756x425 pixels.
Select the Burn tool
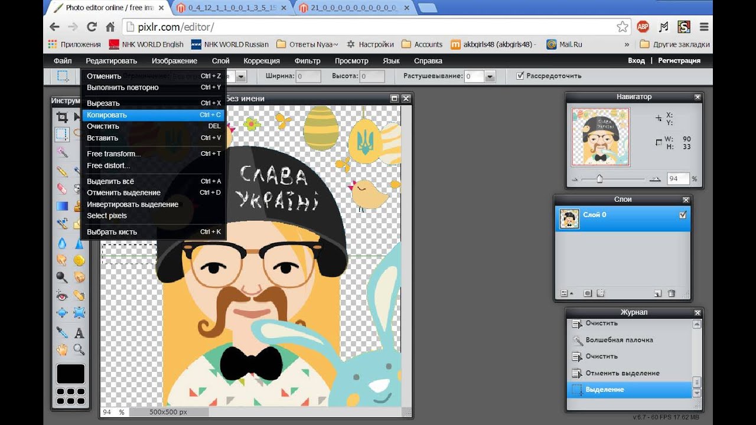[x=79, y=277]
